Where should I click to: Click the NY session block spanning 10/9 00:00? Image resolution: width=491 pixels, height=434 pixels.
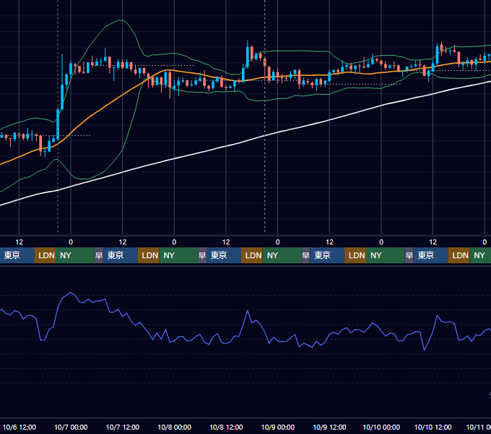282,255
